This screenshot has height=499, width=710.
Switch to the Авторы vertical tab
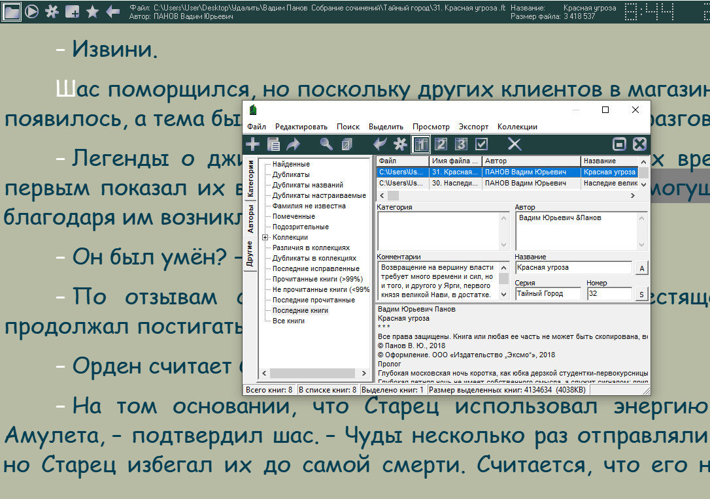tap(250, 219)
